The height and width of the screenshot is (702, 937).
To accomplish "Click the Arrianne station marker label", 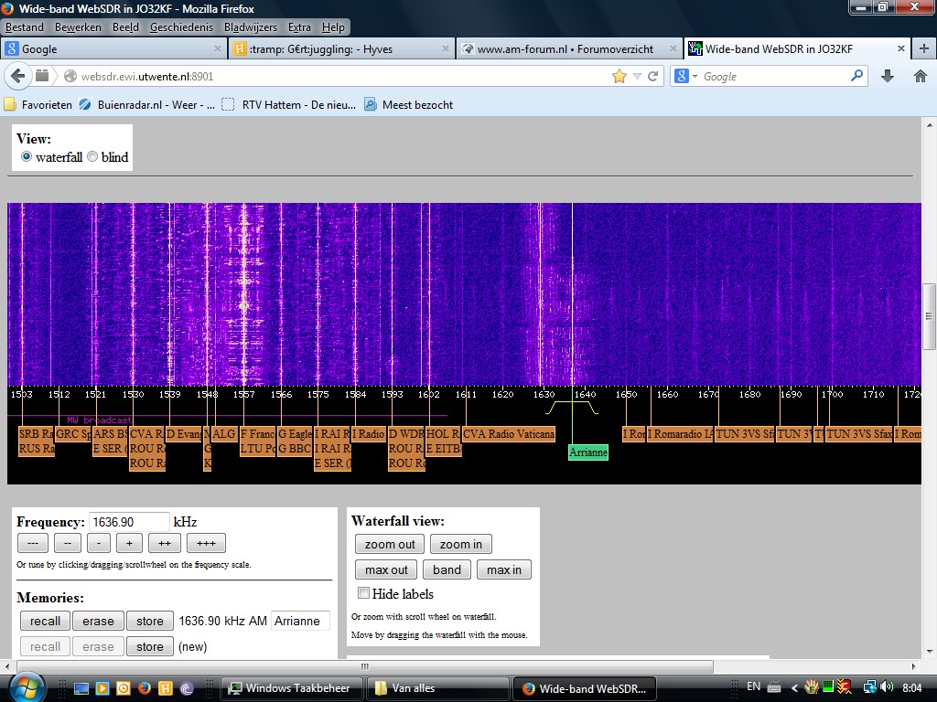I will pyautogui.click(x=587, y=452).
